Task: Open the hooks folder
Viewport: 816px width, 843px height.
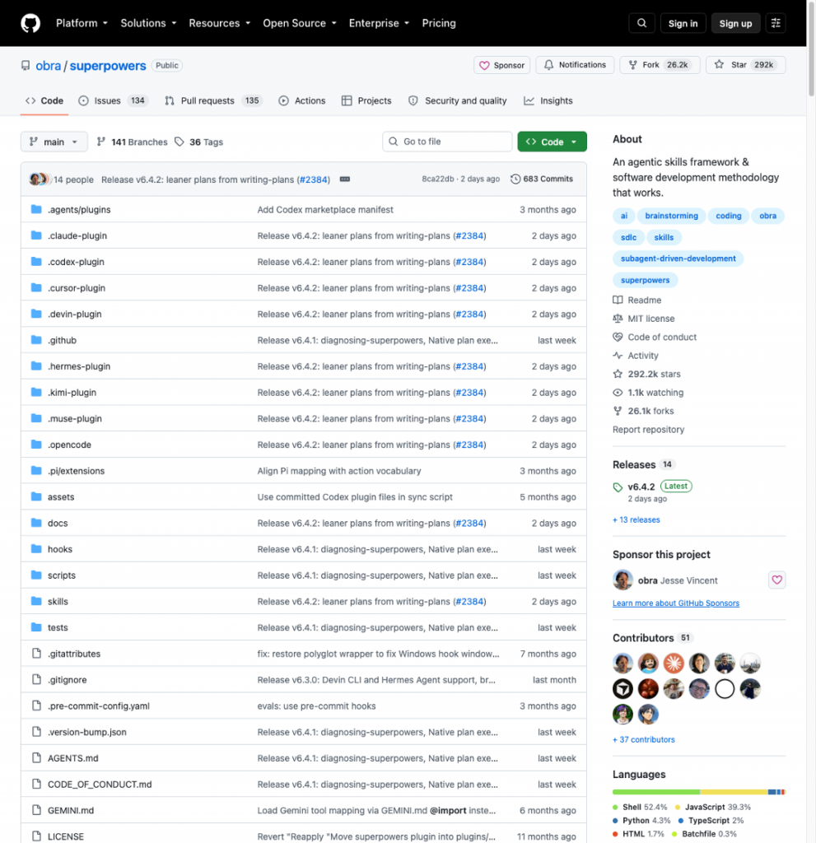Action: pos(60,549)
